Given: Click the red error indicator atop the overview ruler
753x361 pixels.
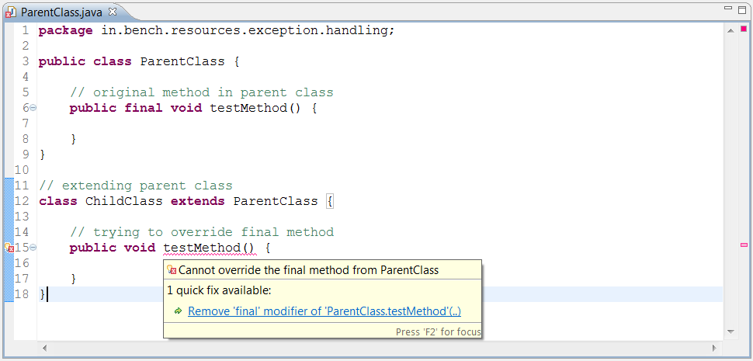Looking at the screenshot, I should tap(743, 30).
